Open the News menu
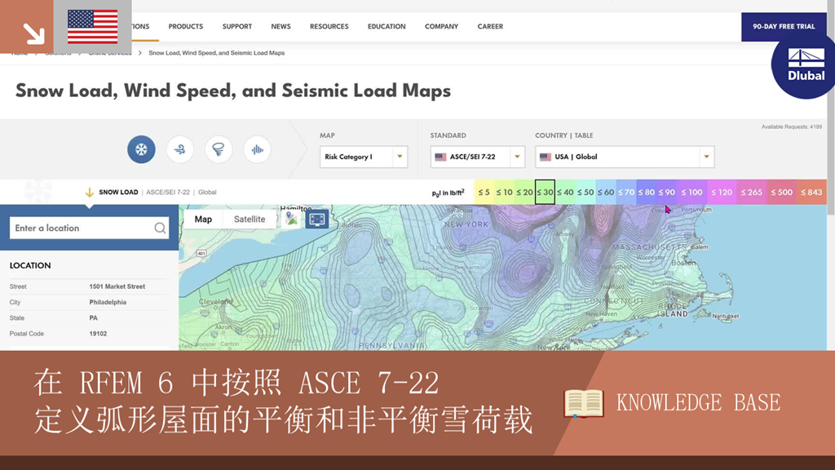835x470 pixels. tap(281, 26)
